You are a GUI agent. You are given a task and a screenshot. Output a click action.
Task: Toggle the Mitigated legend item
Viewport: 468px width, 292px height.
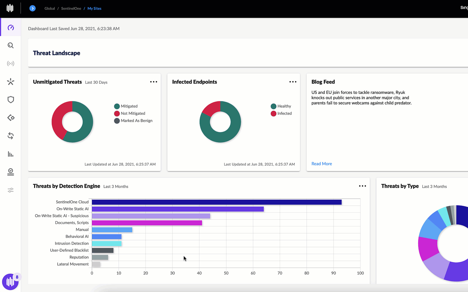pyautogui.click(x=129, y=106)
